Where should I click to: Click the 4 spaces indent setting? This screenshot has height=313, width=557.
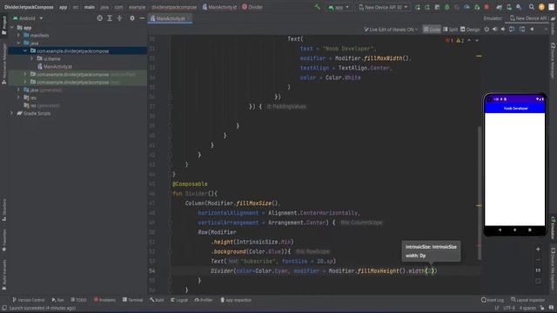527,308
